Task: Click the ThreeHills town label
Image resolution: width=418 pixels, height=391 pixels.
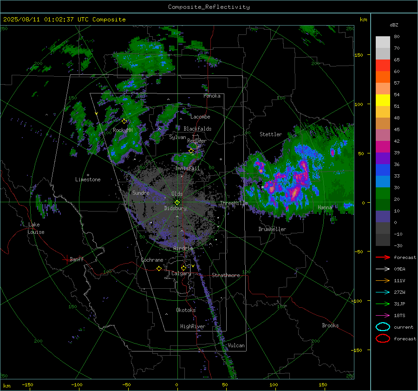Action: point(234,203)
